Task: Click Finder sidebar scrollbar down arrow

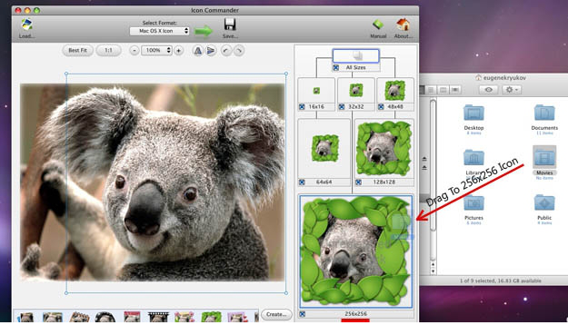Action: [x=433, y=271]
